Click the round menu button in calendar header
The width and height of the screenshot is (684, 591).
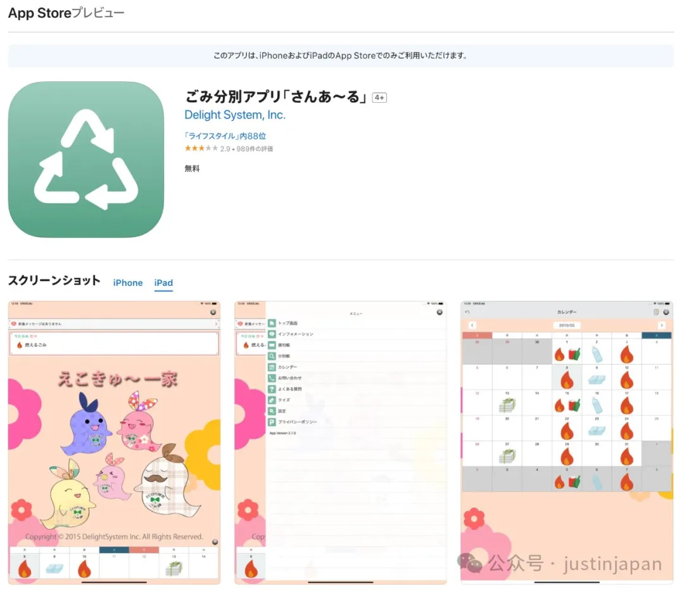(x=666, y=312)
